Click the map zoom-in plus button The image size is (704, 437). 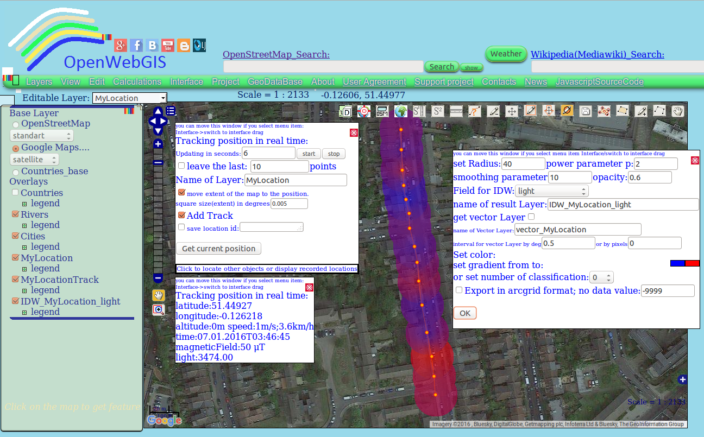[158, 144]
